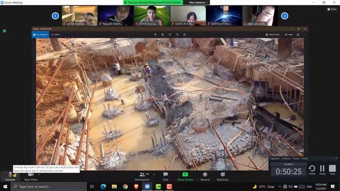Open Capture menu in recorder widget
The image size is (340, 191).
point(275,159)
